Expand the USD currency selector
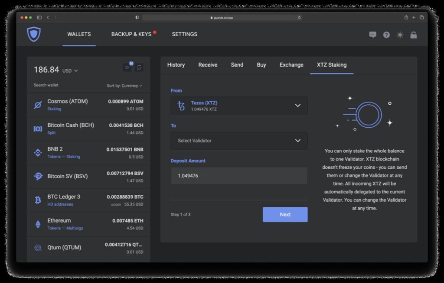 70,71
